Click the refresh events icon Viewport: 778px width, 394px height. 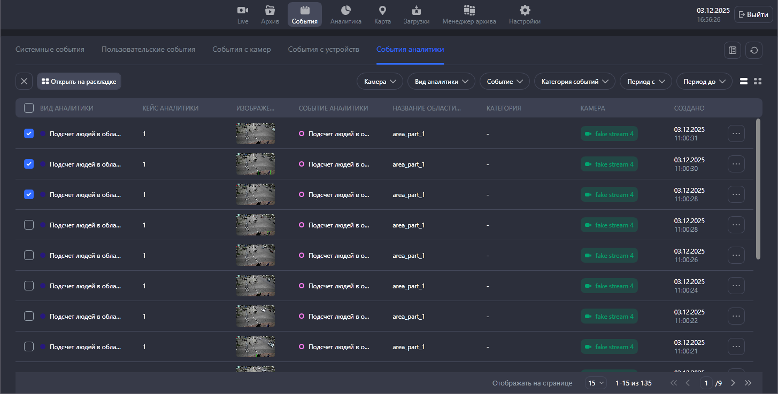(x=754, y=50)
